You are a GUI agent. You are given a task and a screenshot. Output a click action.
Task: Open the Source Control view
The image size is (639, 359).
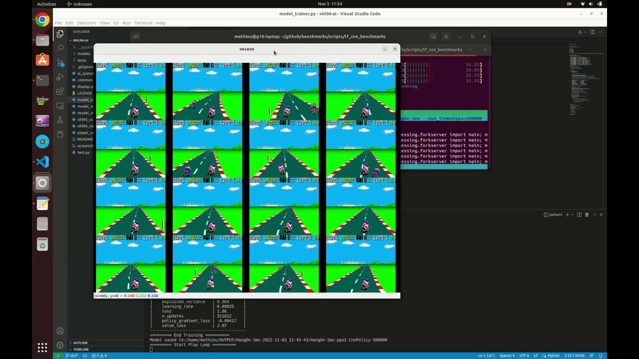[x=60, y=62]
